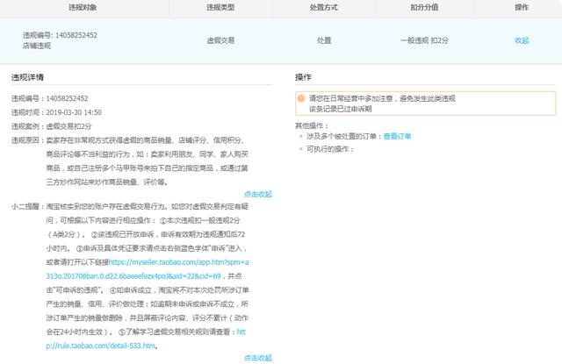Collapse 小二提醒 section with 点击收起

[x=257, y=358]
